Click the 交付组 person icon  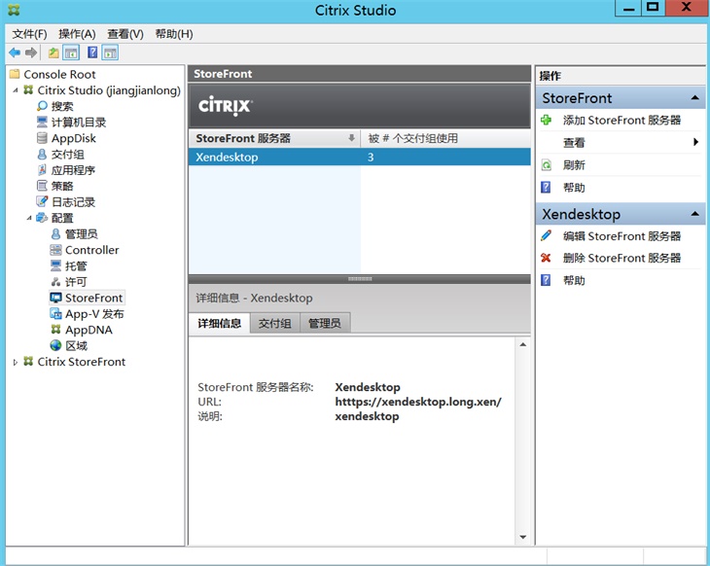[x=42, y=154]
